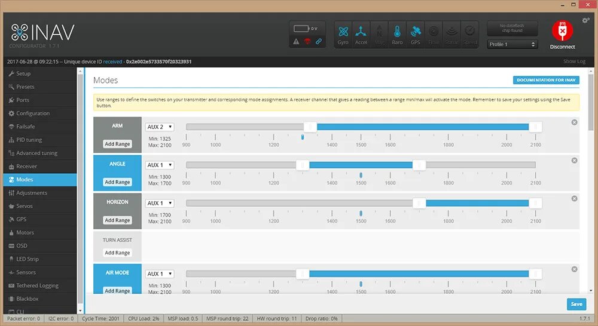The image size is (598, 326).
Task: Click the Mag sensor icon
Action: pos(379,34)
